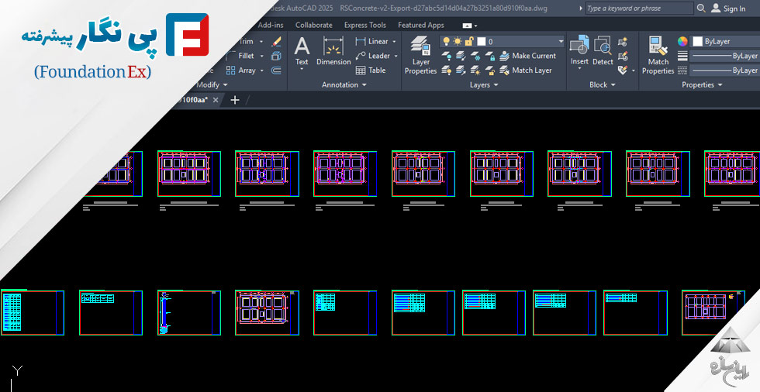Expand the Linear dimension dropdown arrow
Image resolution: width=760 pixels, height=392 pixels.
click(x=394, y=42)
